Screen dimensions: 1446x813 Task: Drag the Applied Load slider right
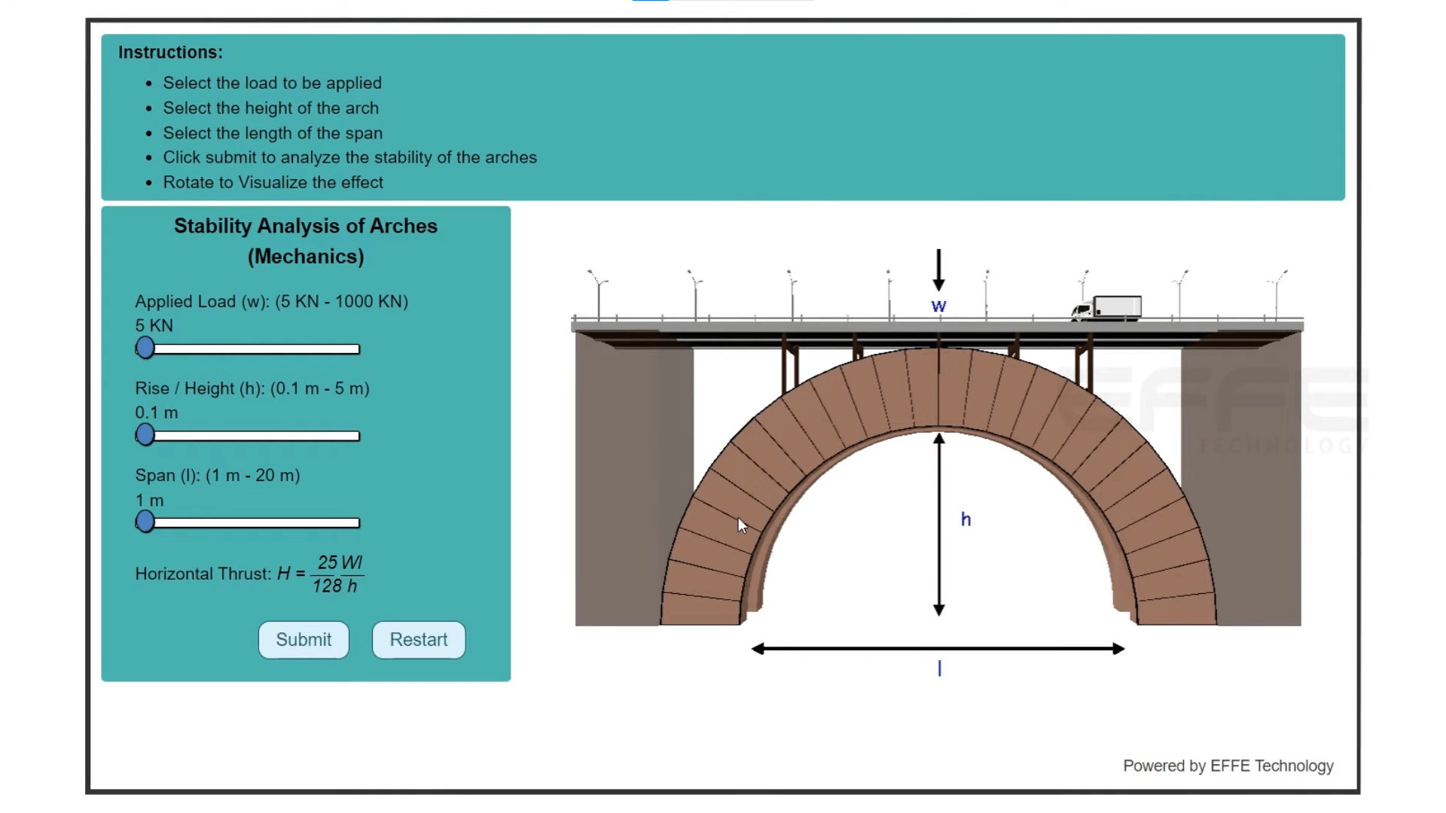[145, 348]
